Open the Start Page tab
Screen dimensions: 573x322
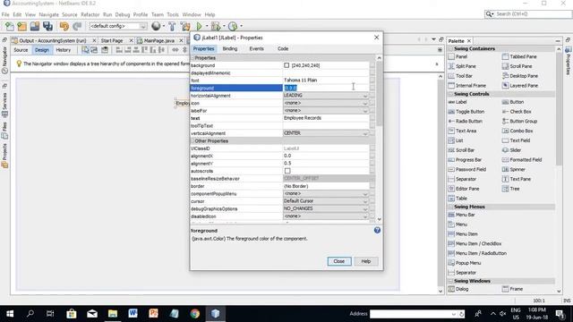pos(112,40)
